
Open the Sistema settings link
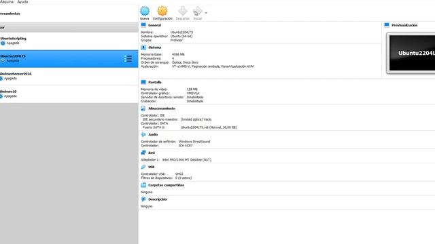154,47
